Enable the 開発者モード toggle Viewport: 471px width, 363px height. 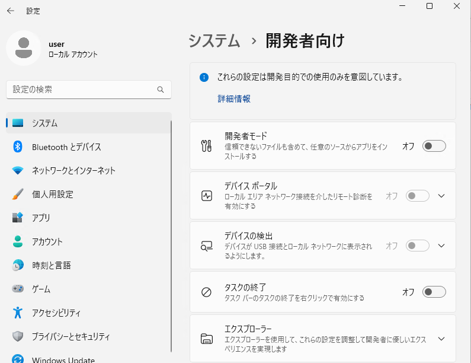[x=434, y=146]
